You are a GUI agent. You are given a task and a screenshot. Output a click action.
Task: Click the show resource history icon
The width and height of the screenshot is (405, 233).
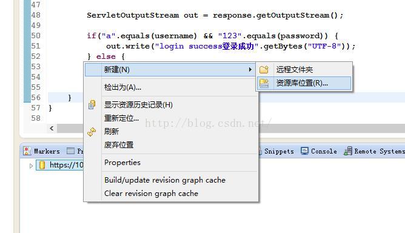pos(92,105)
